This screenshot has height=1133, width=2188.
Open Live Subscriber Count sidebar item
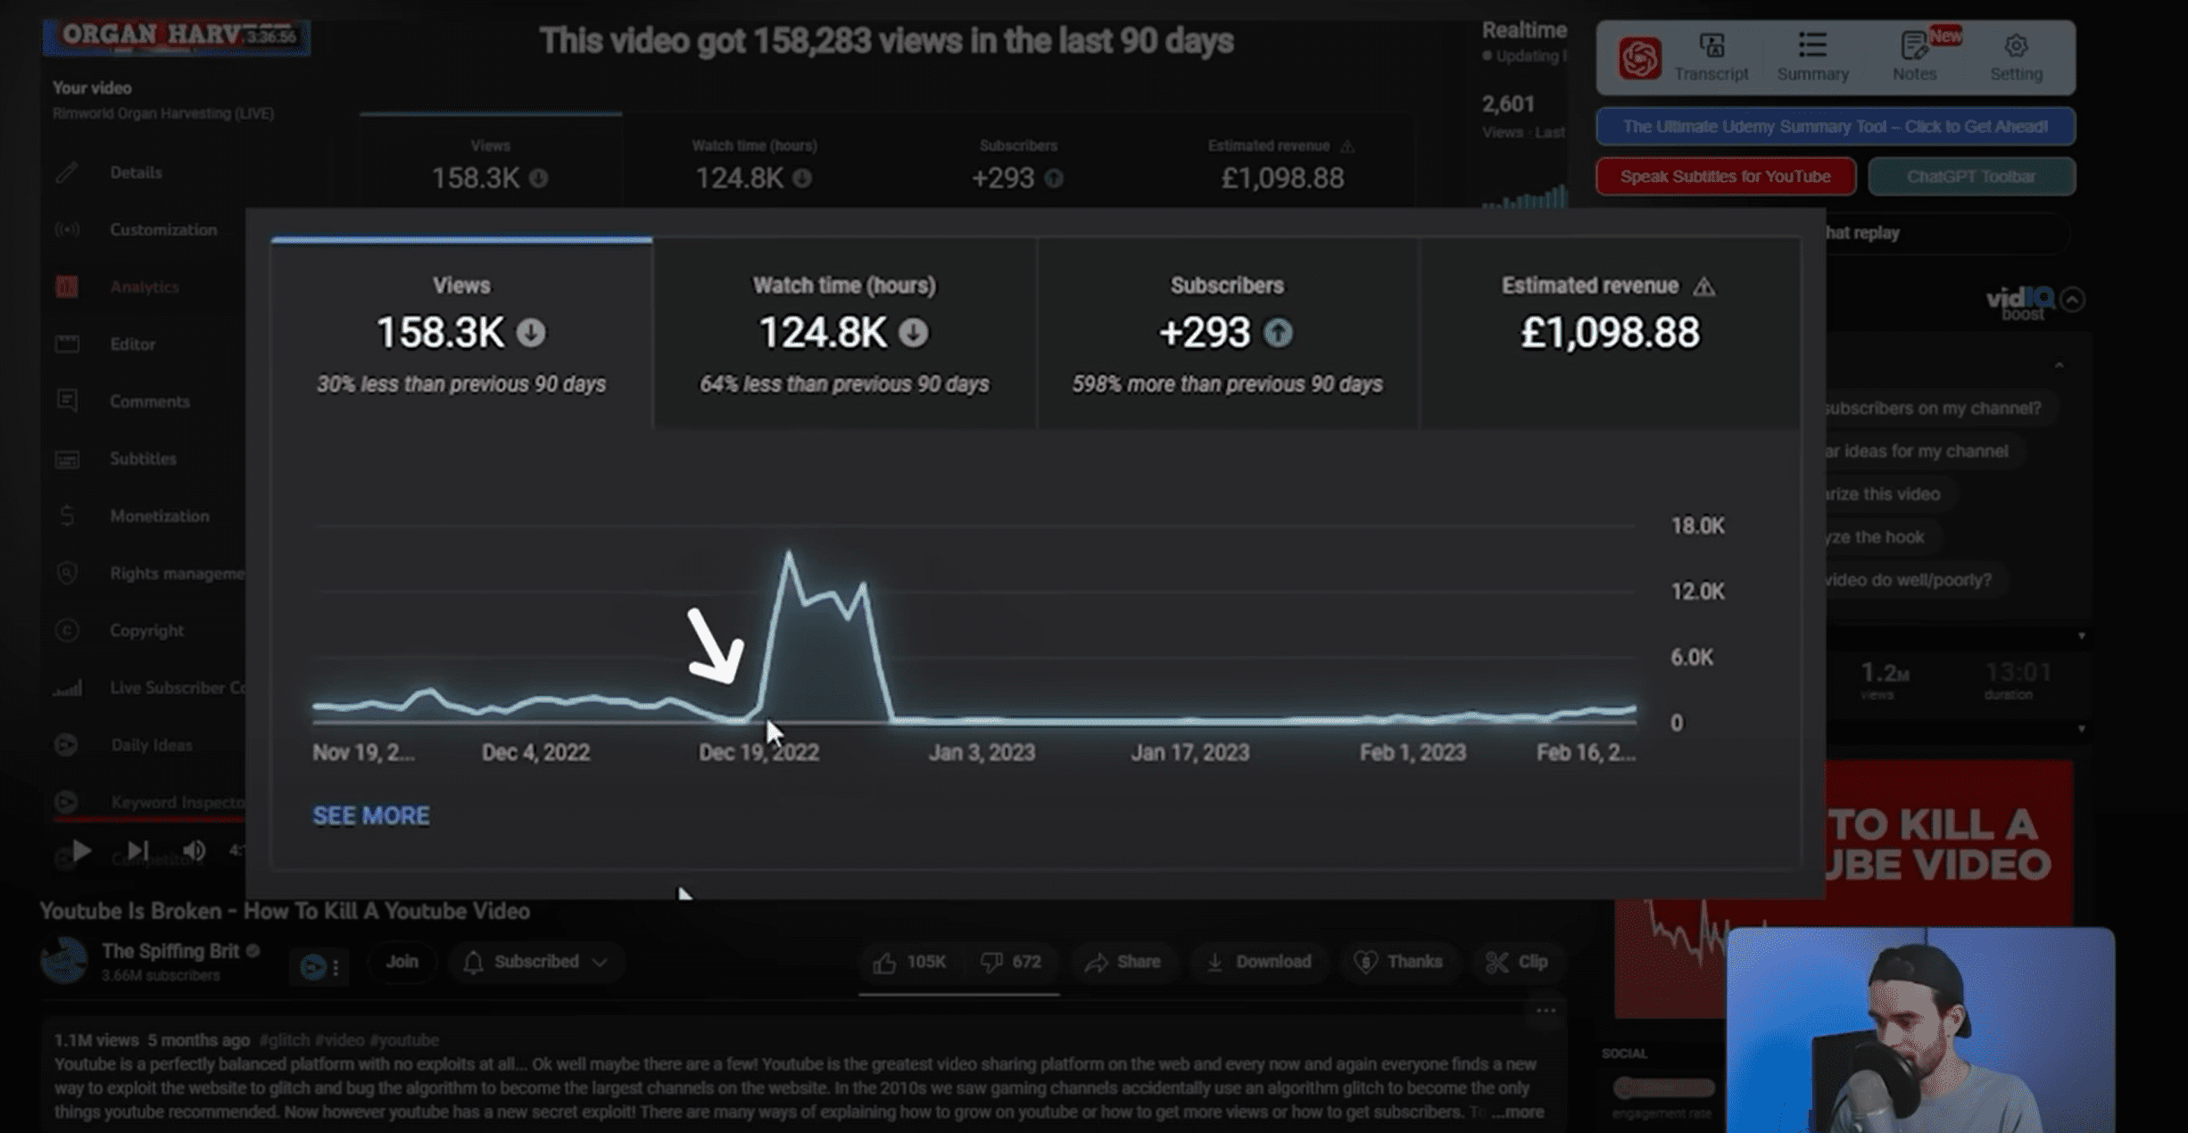tap(177, 688)
